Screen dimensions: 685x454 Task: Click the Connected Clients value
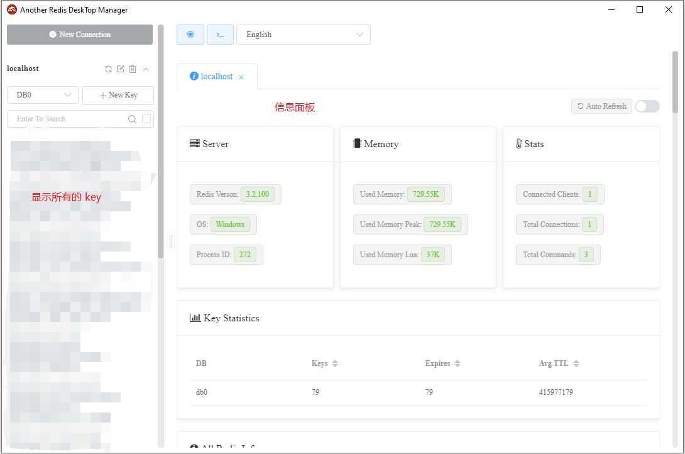[x=589, y=194]
